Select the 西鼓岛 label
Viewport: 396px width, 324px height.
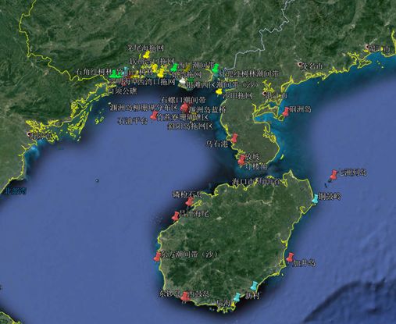pyautogui.click(x=199, y=294)
